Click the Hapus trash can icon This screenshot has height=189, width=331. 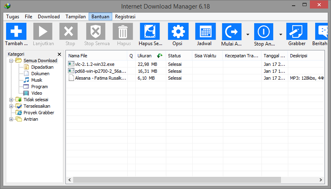123,31
